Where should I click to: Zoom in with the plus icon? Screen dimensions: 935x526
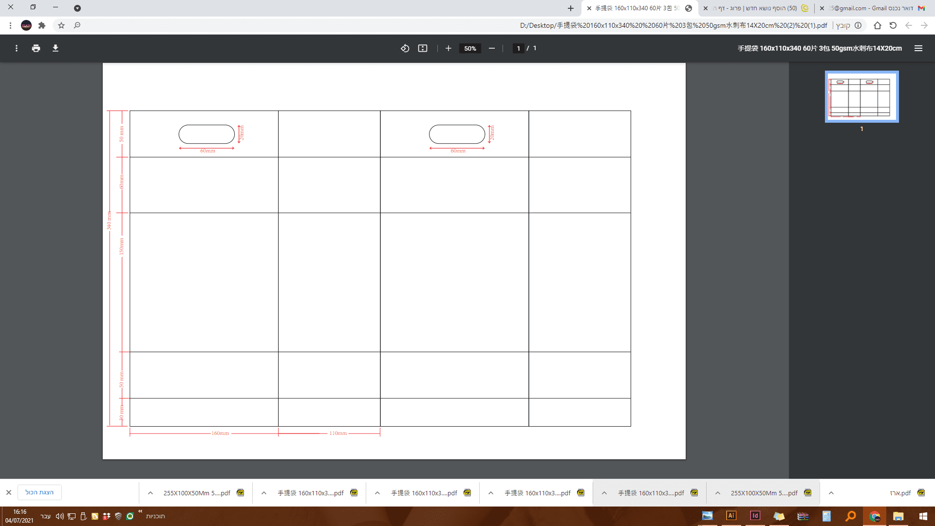449,48
